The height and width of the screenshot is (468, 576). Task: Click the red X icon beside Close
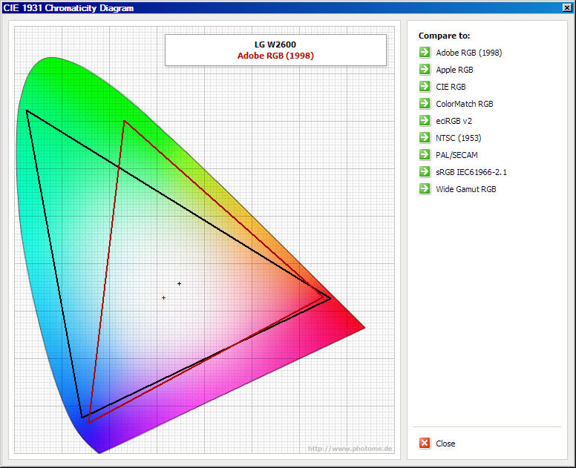click(x=425, y=444)
